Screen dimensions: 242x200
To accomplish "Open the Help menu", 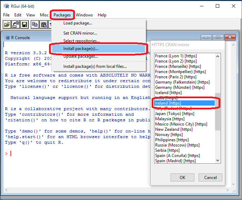I will pos(102,15).
